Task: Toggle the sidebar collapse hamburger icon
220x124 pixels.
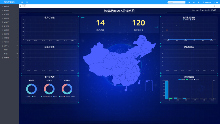Action: tap(22, 2)
